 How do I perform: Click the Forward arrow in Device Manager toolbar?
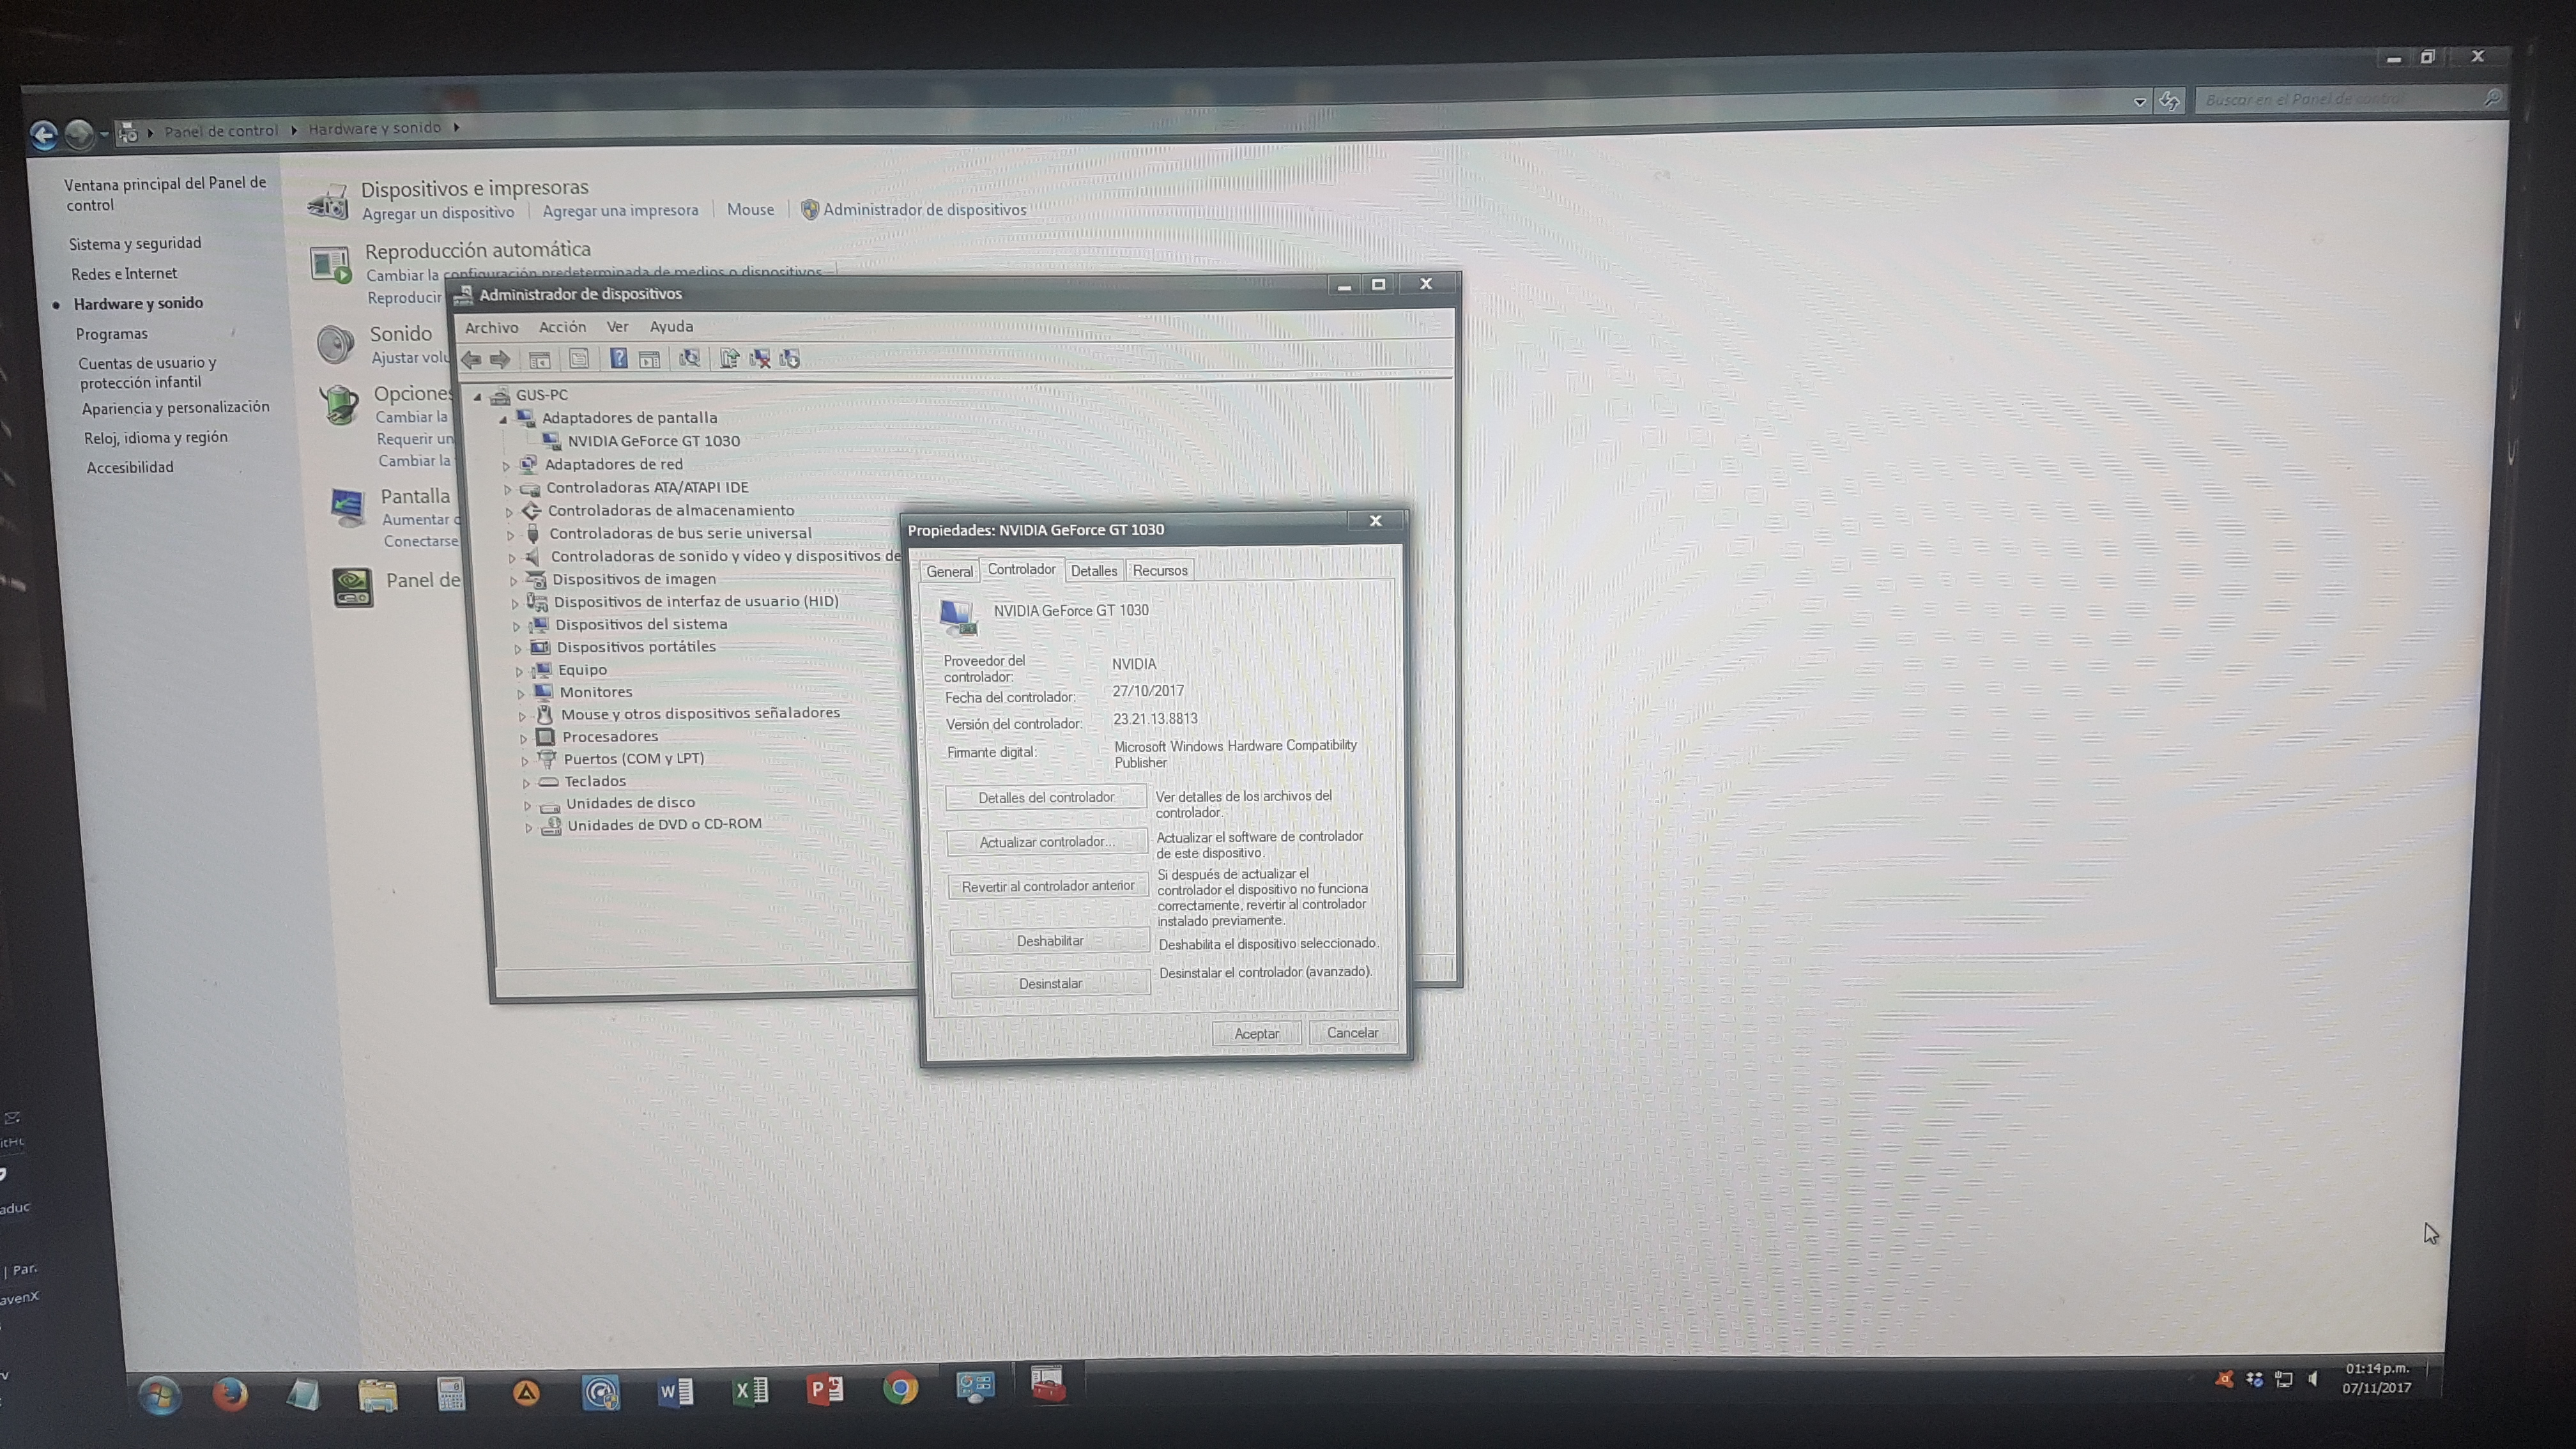tap(500, 359)
